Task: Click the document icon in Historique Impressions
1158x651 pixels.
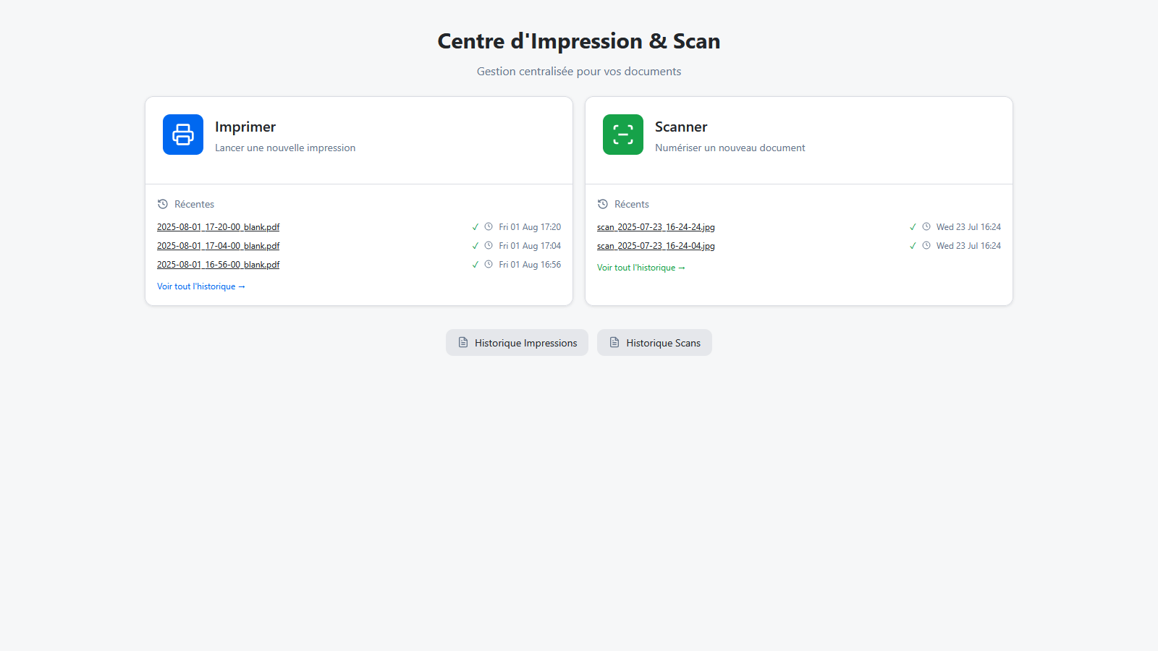Action: (463, 342)
